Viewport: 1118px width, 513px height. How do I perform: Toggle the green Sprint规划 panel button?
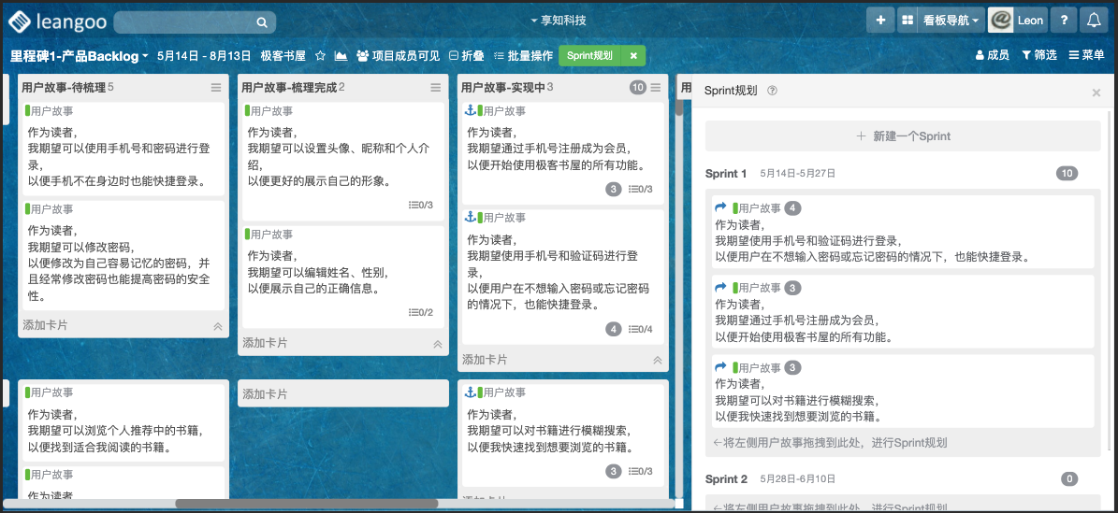coord(589,56)
